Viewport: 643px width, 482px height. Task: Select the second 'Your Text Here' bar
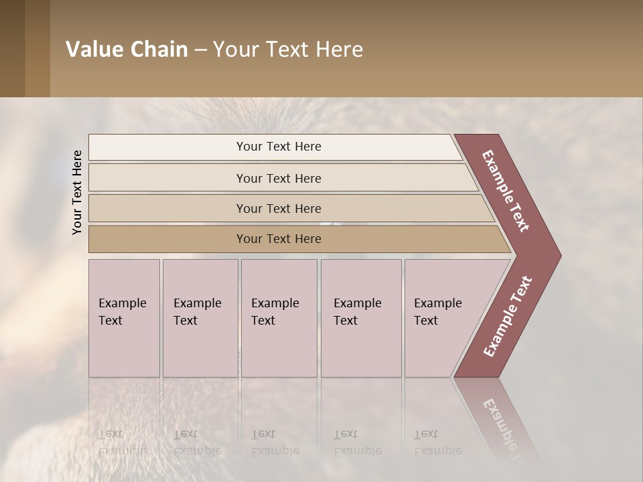(x=283, y=178)
